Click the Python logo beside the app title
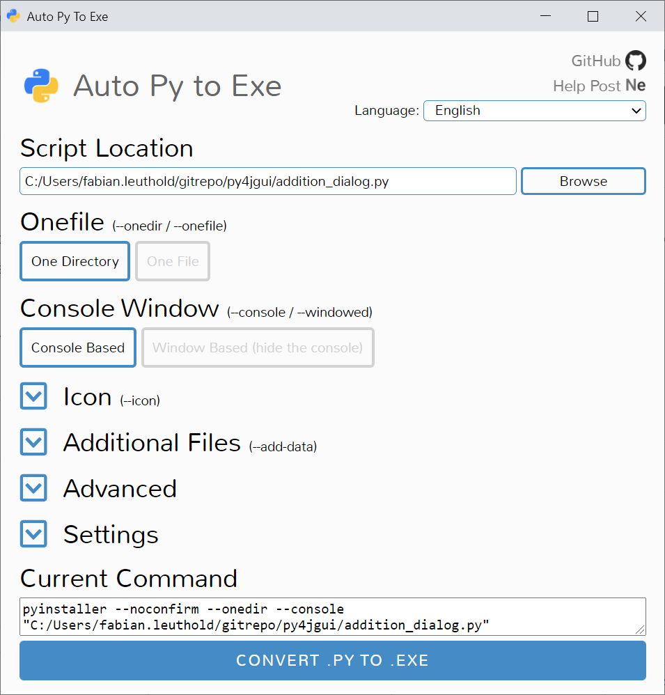 [41, 86]
